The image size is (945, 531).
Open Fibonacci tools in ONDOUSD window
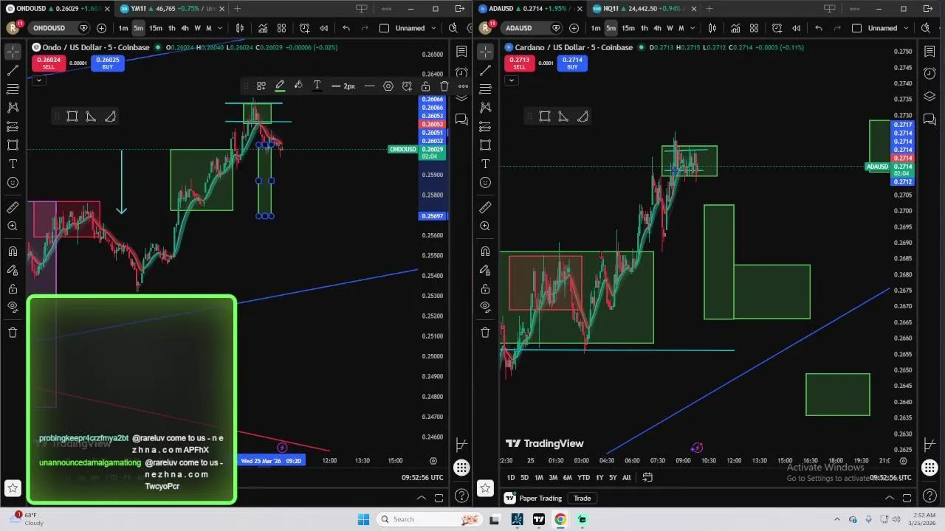click(x=13, y=89)
